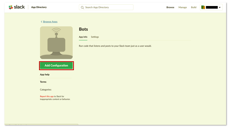Open the App Directory home link
229x128 pixels.
[x=39, y=7]
